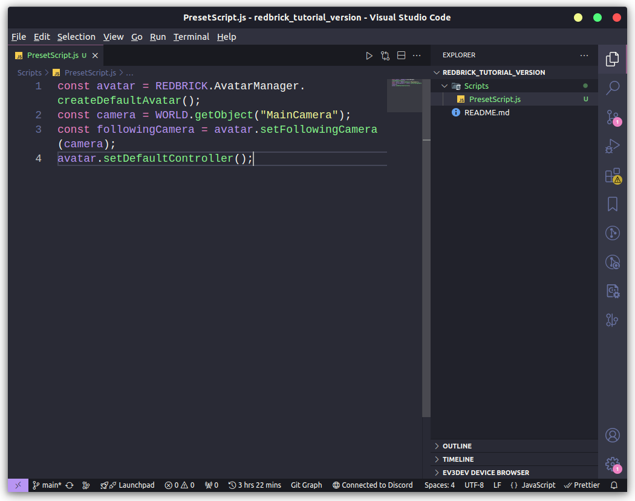Open the Explorer view in activity bar
Image resolution: width=635 pixels, height=501 pixels.
click(612, 59)
